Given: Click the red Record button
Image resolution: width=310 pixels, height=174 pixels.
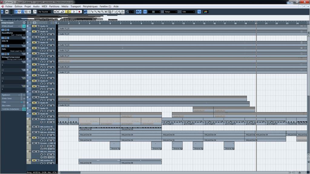Looking at the screenshot, I should (79, 12).
